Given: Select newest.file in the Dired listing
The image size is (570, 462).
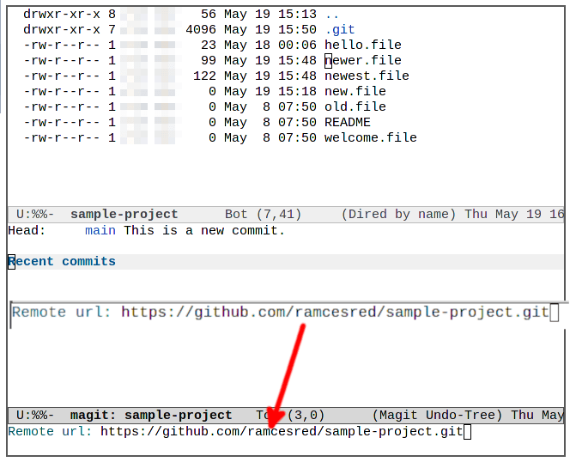Looking at the screenshot, I should pyautogui.click(x=367, y=76).
